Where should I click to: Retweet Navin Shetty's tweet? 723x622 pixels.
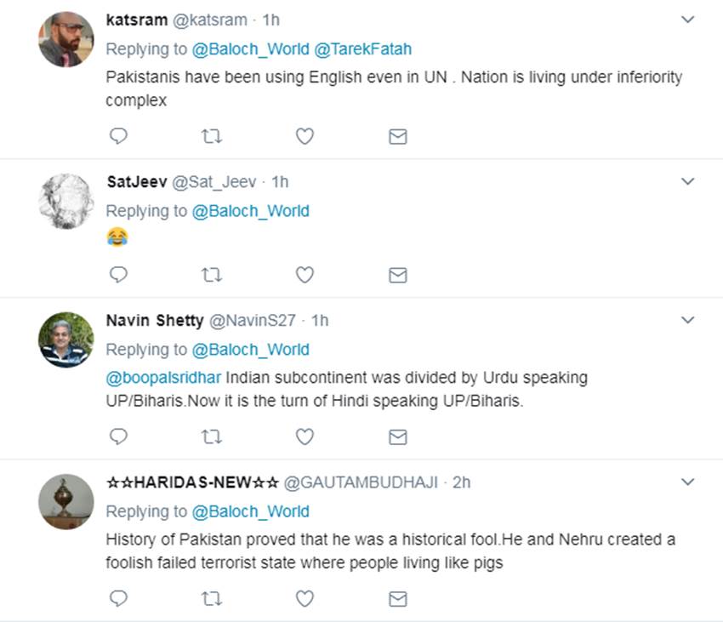212,437
